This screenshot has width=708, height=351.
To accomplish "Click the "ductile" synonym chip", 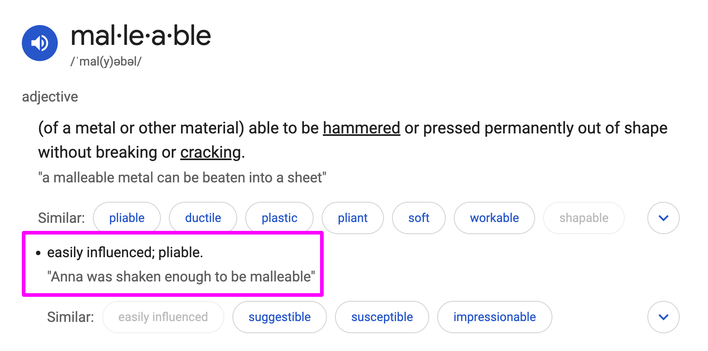I will click(x=203, y=218).
